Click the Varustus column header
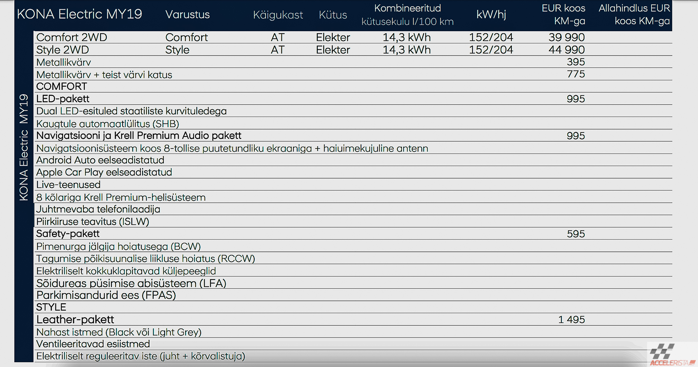The height and width of the screenshot is (367, 698). 187,15
